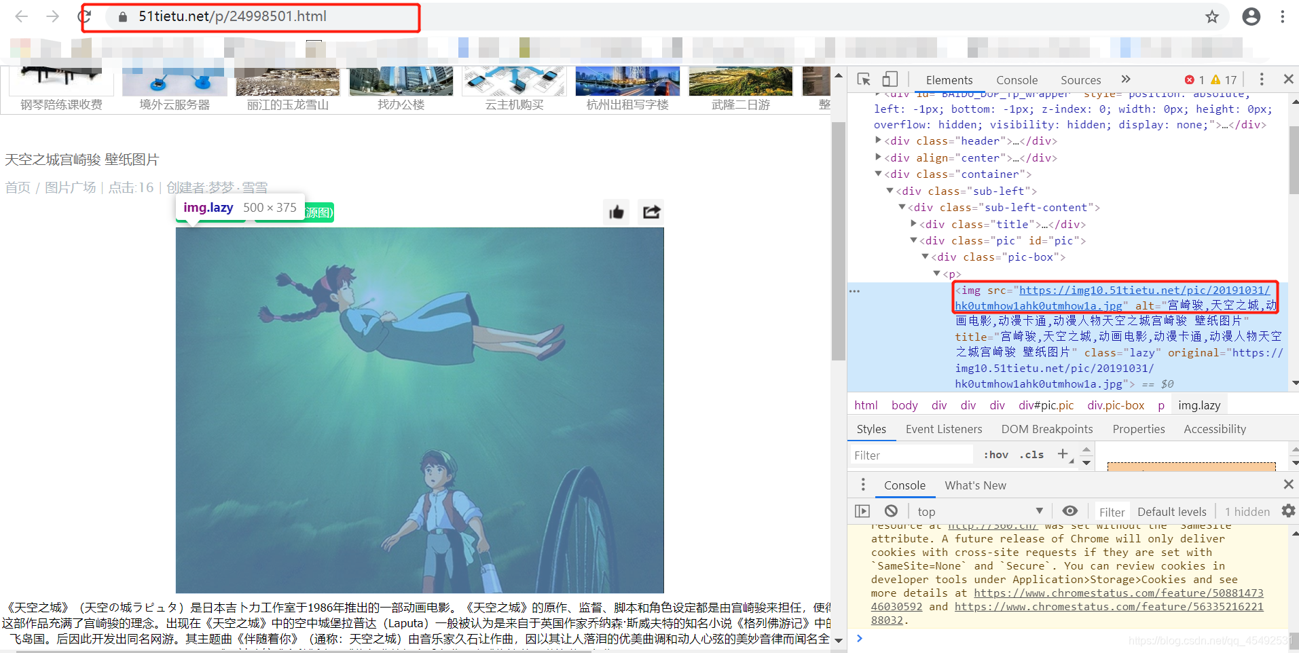Collapse the div class="sub-left" node
Image resolution: width=1299 pixels, height=653 pixels.
pos(890,191)
